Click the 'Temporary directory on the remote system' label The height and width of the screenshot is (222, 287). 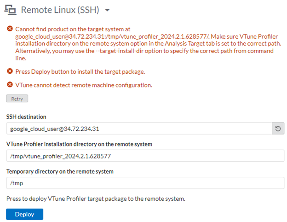(x=60, y=171)
